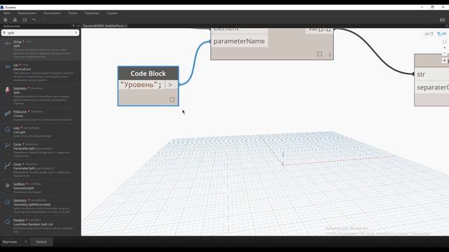Click the PolyCurve Curves node icon
The image size is (449, 252).
(x=8, y=113)
